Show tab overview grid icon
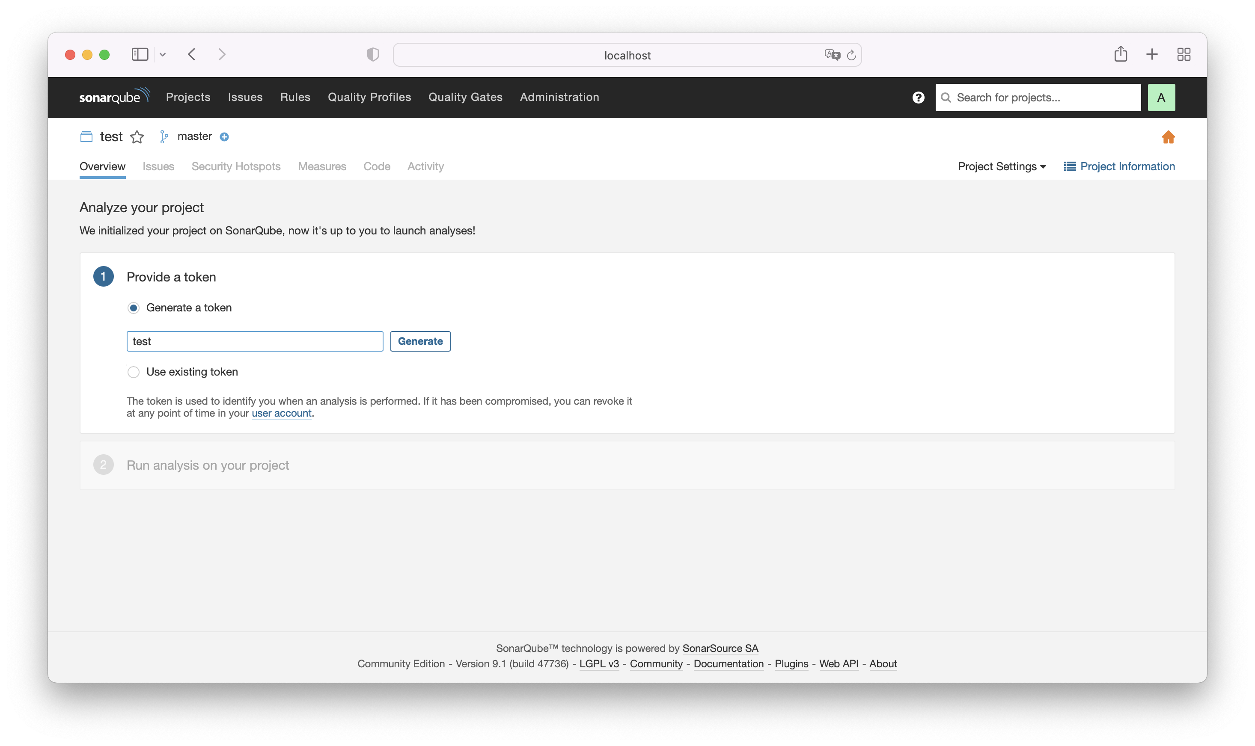1255x746 pixels. coord(1184,54)
